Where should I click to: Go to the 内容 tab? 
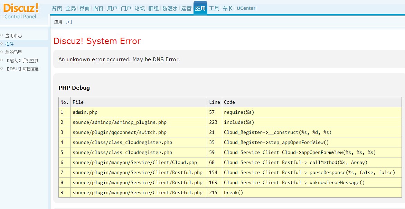pyautogui.click(x=98, y=8)
